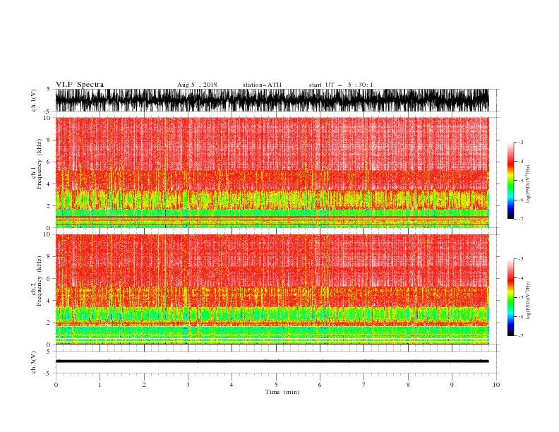The height and width of the screenshot is (432, 559).
Task: Click the time axis tick label "7"
Action: [364, 385]
